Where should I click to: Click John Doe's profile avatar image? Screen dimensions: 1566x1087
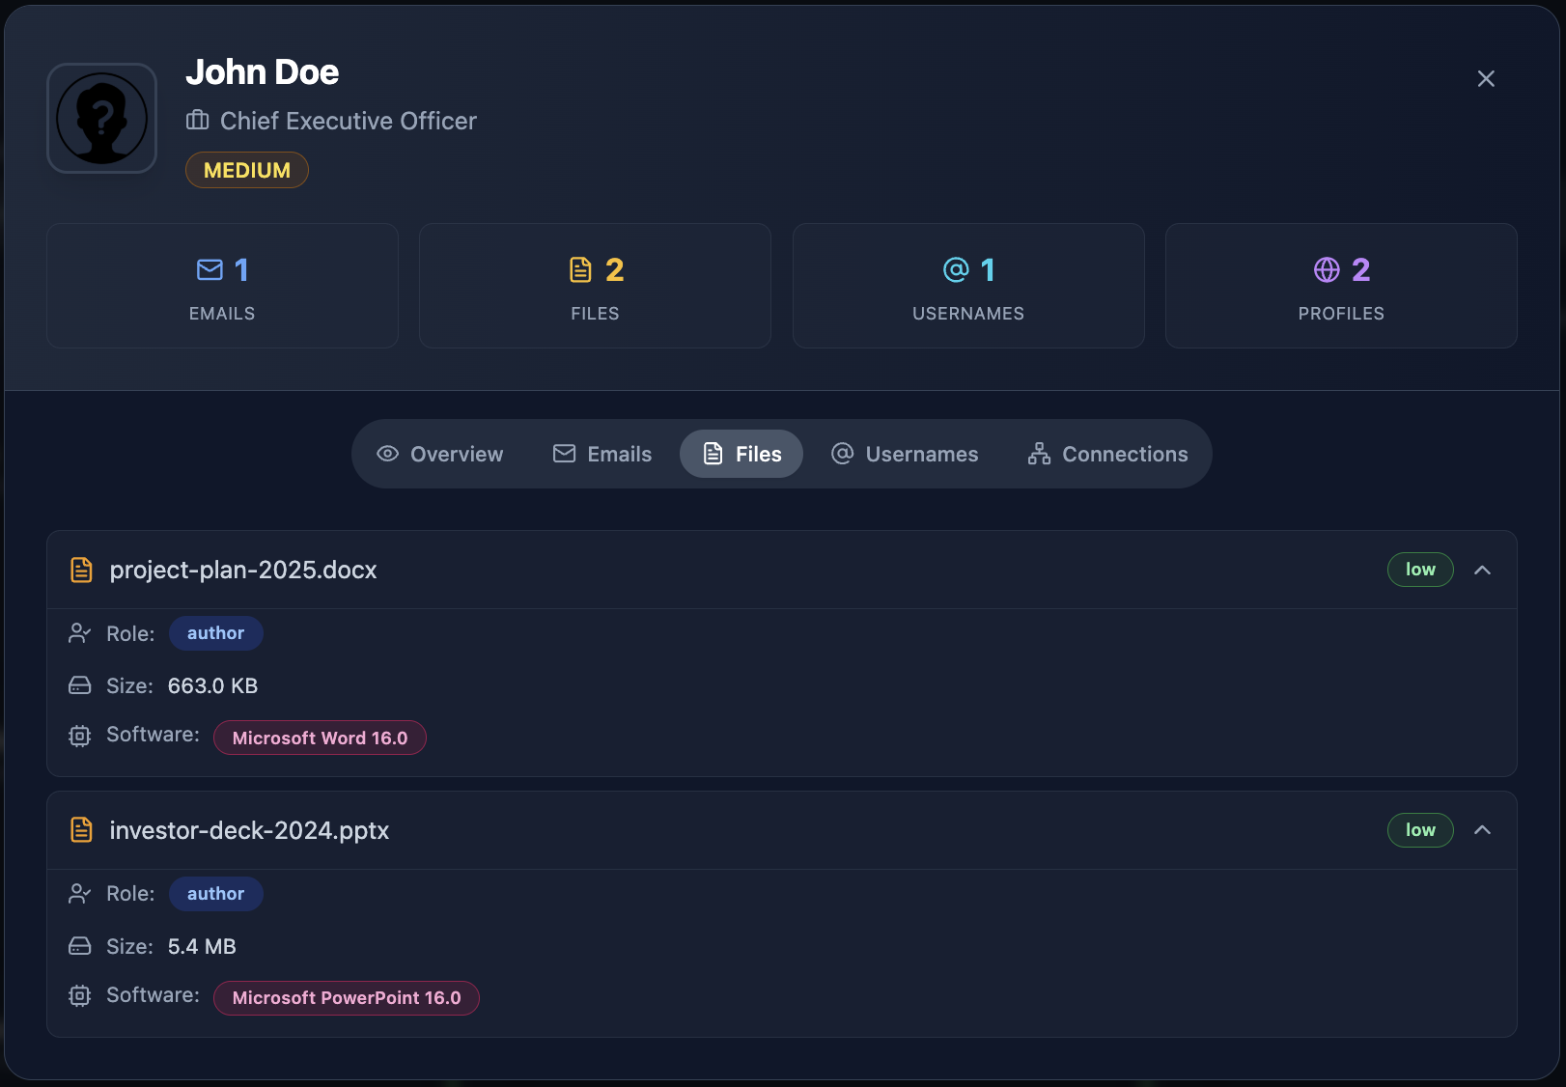(x=101, y=118)
